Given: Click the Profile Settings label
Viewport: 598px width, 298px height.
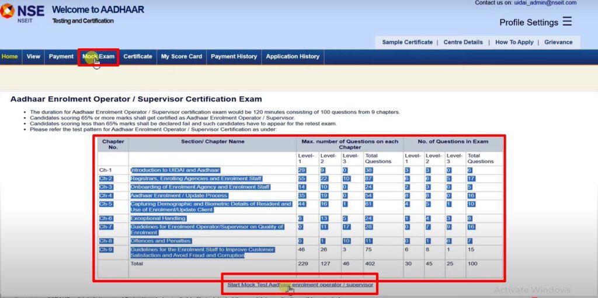Looking at the screenshot, I should tap(529, 23).
